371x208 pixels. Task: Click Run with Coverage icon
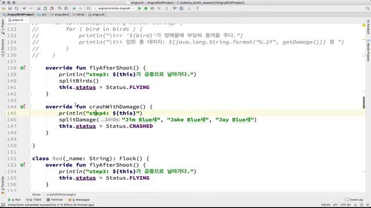152,8
